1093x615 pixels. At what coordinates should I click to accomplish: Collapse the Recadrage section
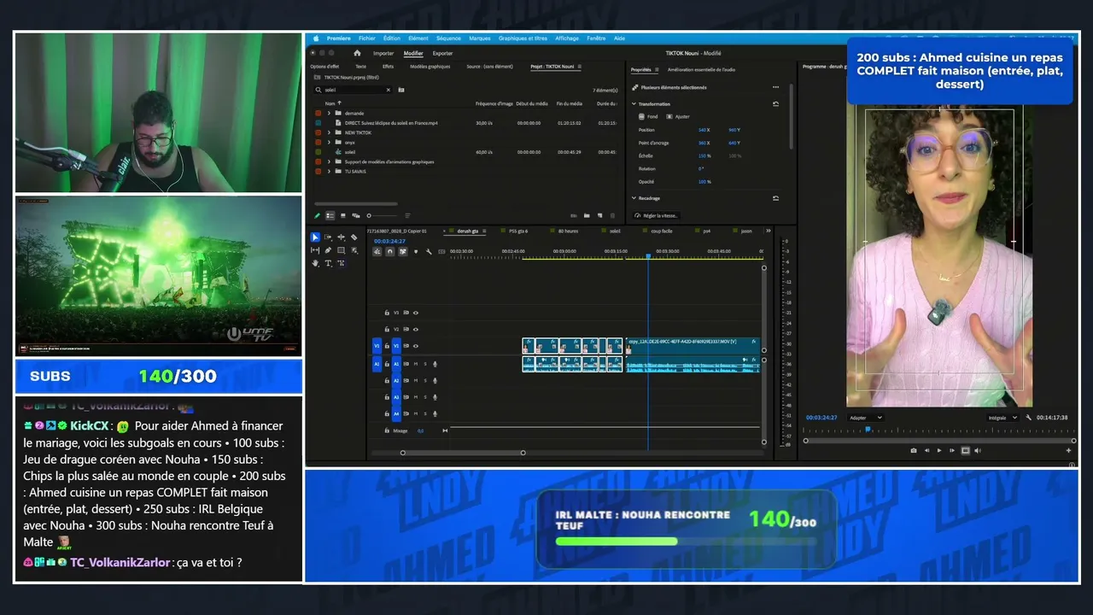(x=634, y=198)
